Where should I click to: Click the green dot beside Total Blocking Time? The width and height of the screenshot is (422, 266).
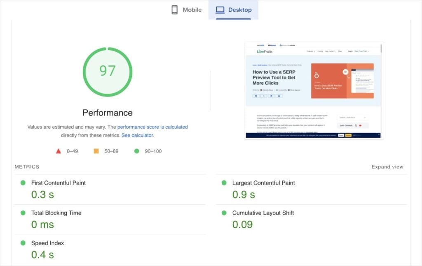pyautogui.click(x=23, y=213)
